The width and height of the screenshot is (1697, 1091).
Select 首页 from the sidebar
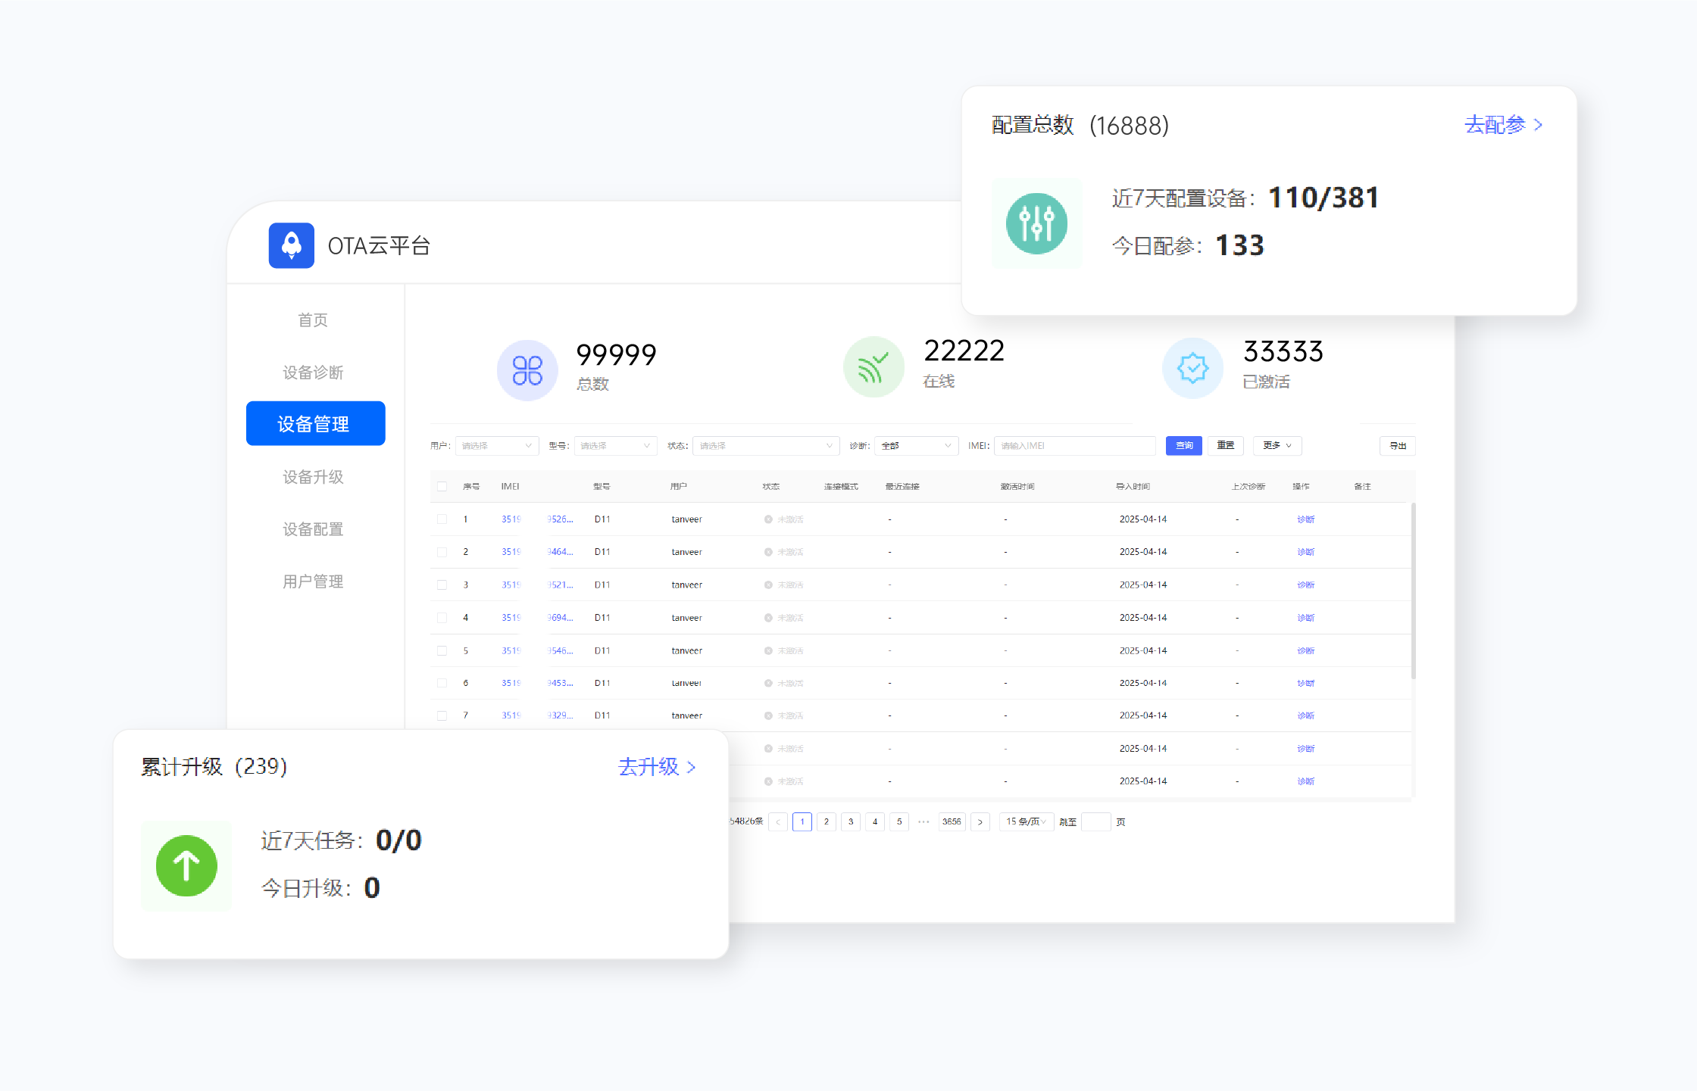click(x=313, y=320)
